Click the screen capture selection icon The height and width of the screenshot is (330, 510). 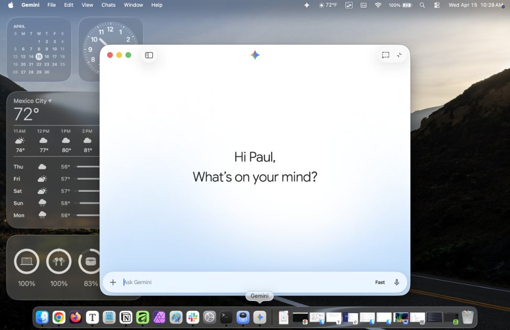pyautogui.click(x=386, y=55)
